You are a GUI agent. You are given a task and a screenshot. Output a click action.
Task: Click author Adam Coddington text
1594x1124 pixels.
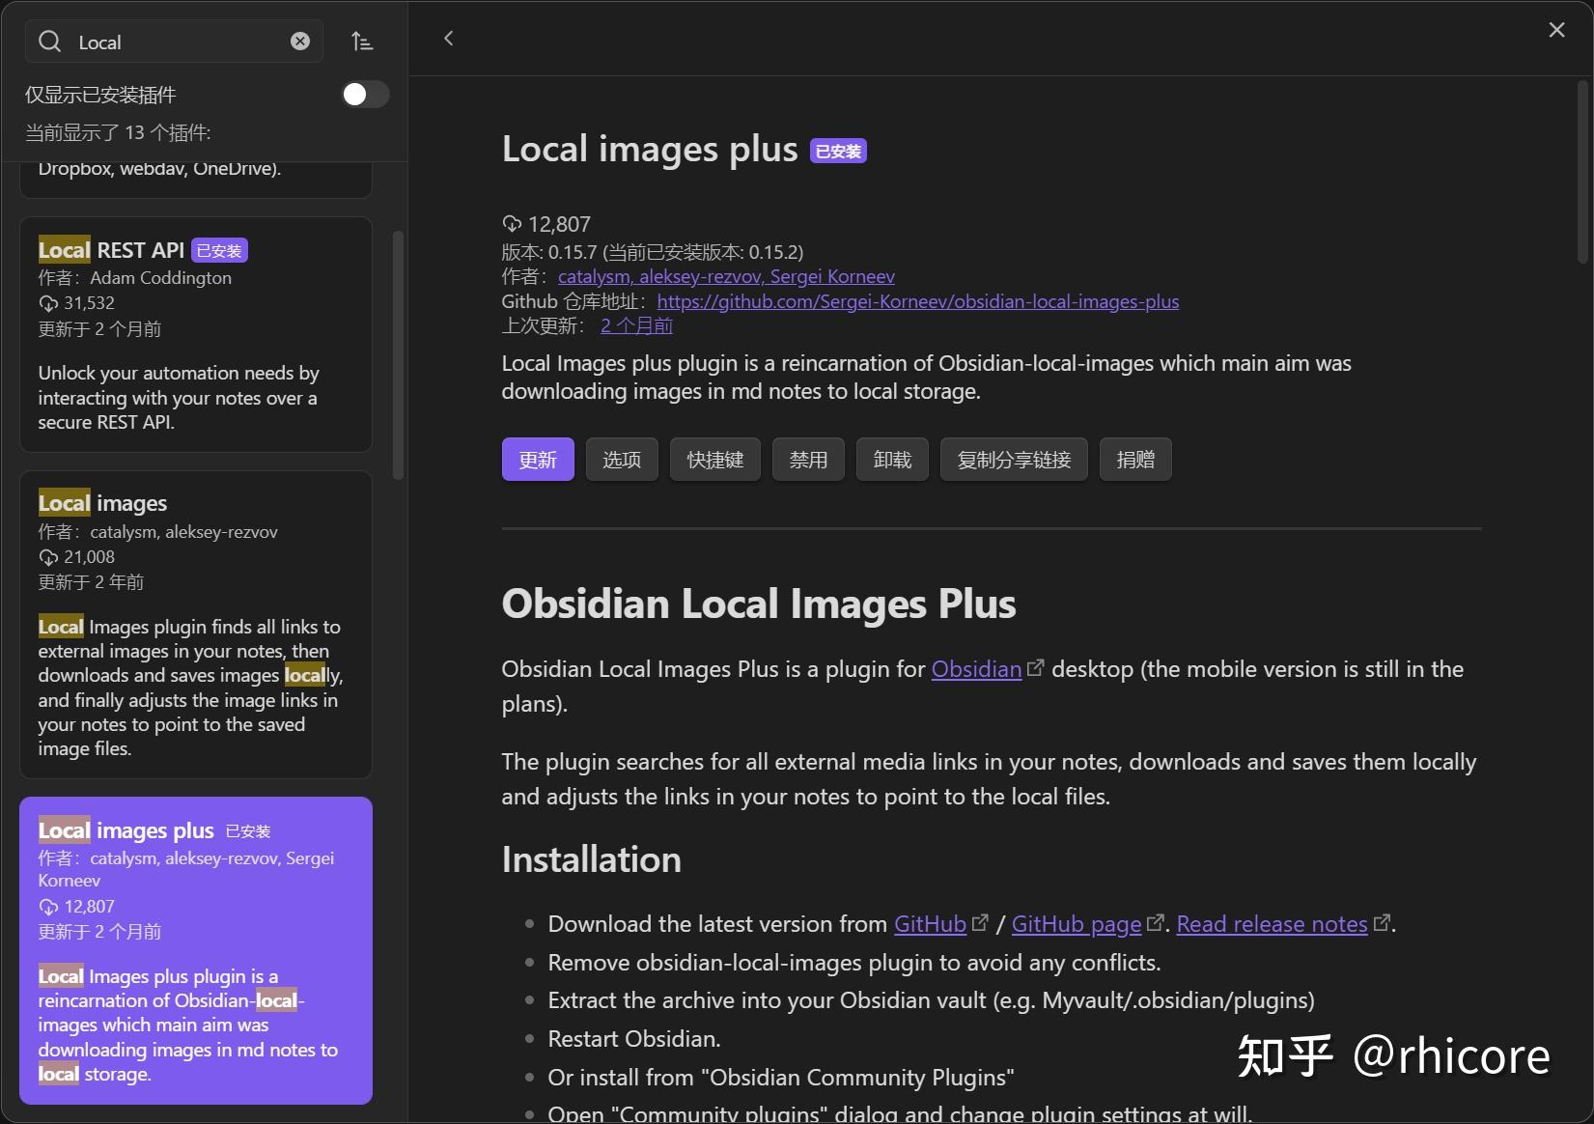(x=160, y=278)
